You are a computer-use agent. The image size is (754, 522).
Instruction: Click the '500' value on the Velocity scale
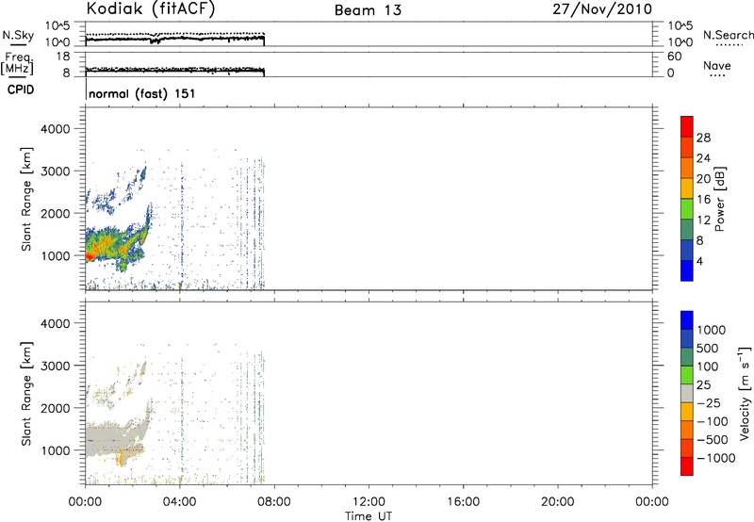pos(708,349)
